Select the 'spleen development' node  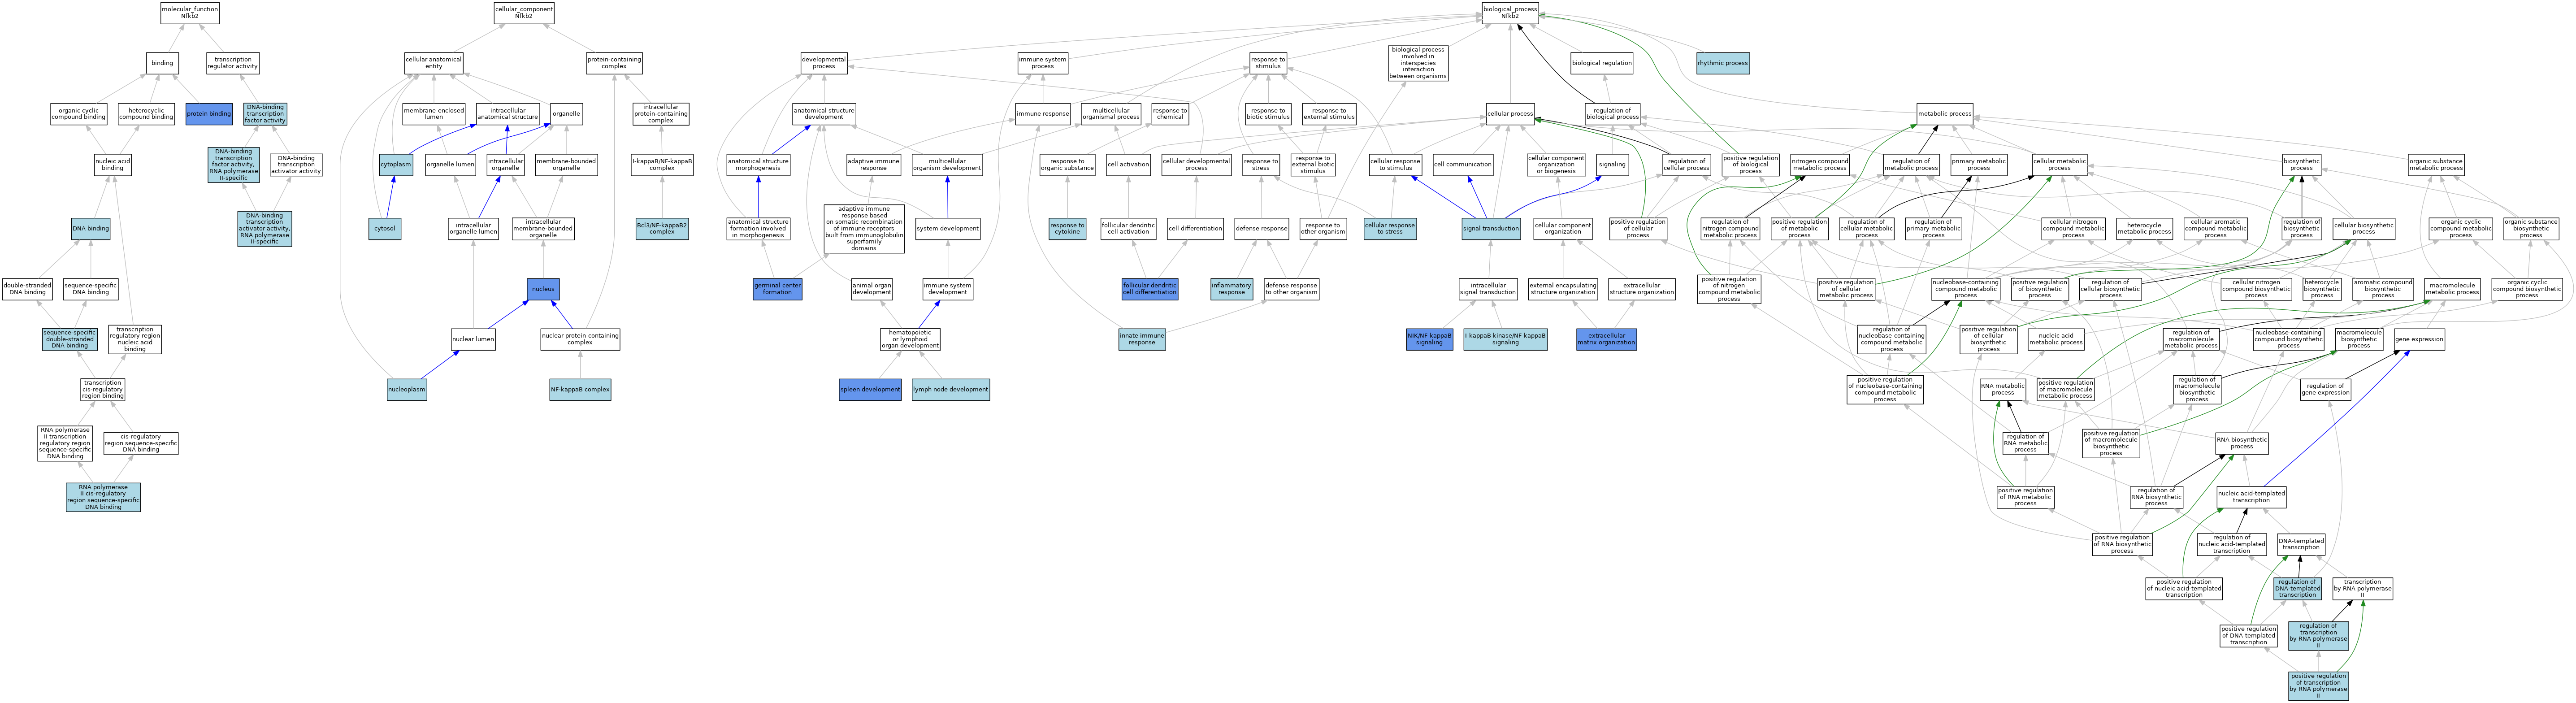[870, 389]
